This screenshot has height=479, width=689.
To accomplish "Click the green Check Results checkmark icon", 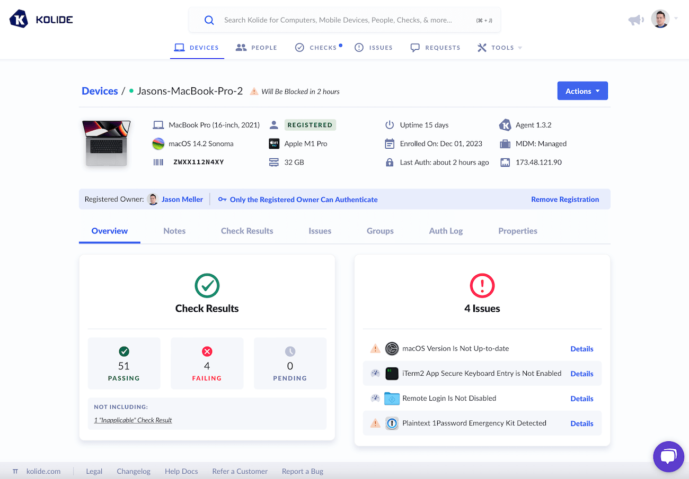I will [207, 285].
